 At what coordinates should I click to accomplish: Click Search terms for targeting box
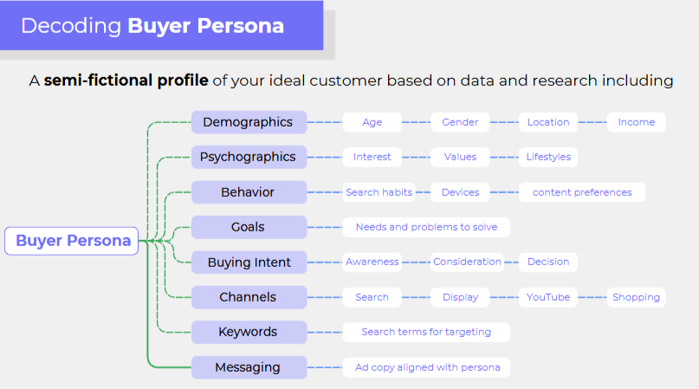tap(425, 332)
